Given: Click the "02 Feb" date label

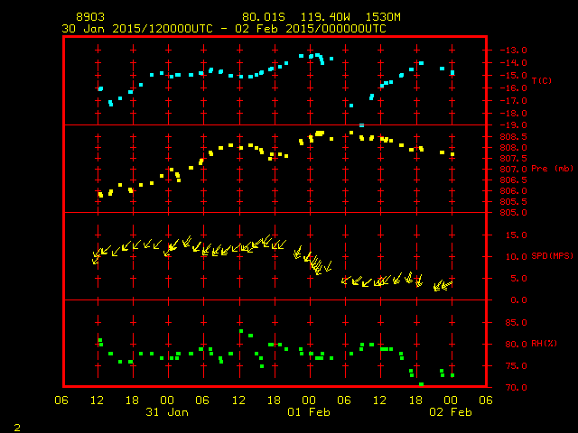Looking at the screenshot, I should tap(451, 412).
